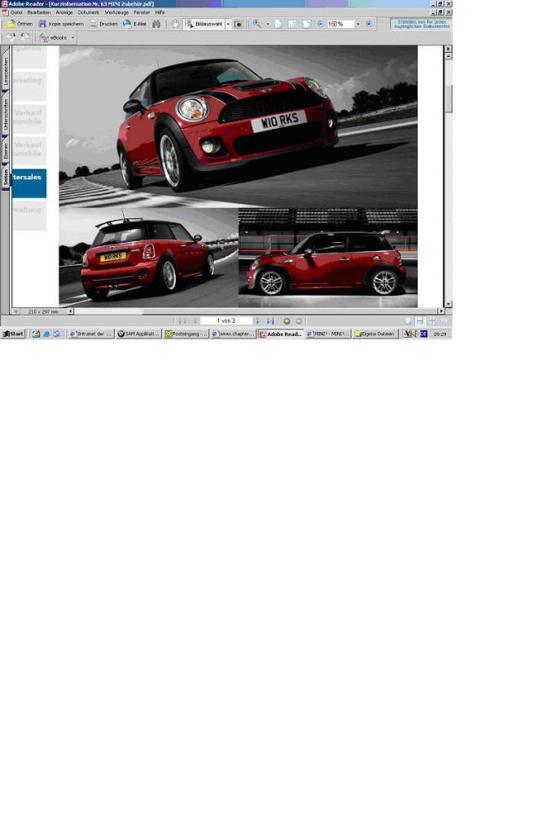The height and width of the screenshot is (835, 556).
Task: Click the grey next view button
Action: click(x=299, y=321)
